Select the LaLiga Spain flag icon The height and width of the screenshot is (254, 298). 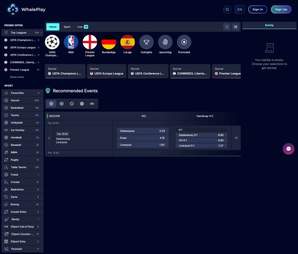point(128,42)
